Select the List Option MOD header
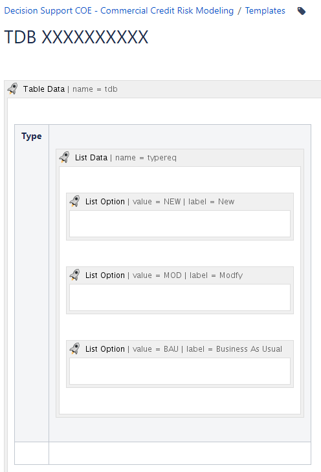The image size is (321, 472). [180, 275]
